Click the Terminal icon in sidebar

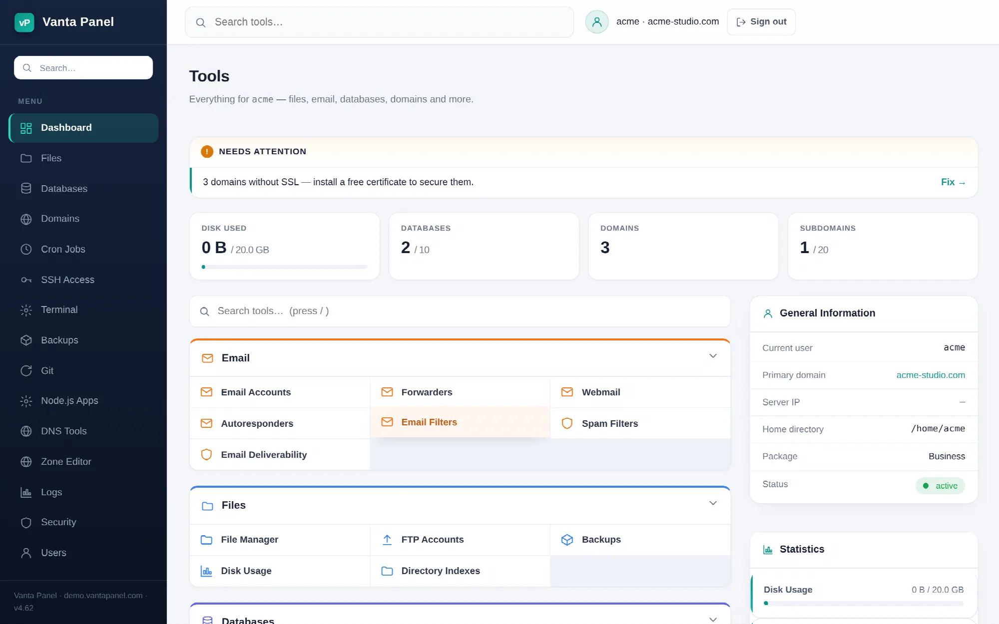[x=26, y=310]
